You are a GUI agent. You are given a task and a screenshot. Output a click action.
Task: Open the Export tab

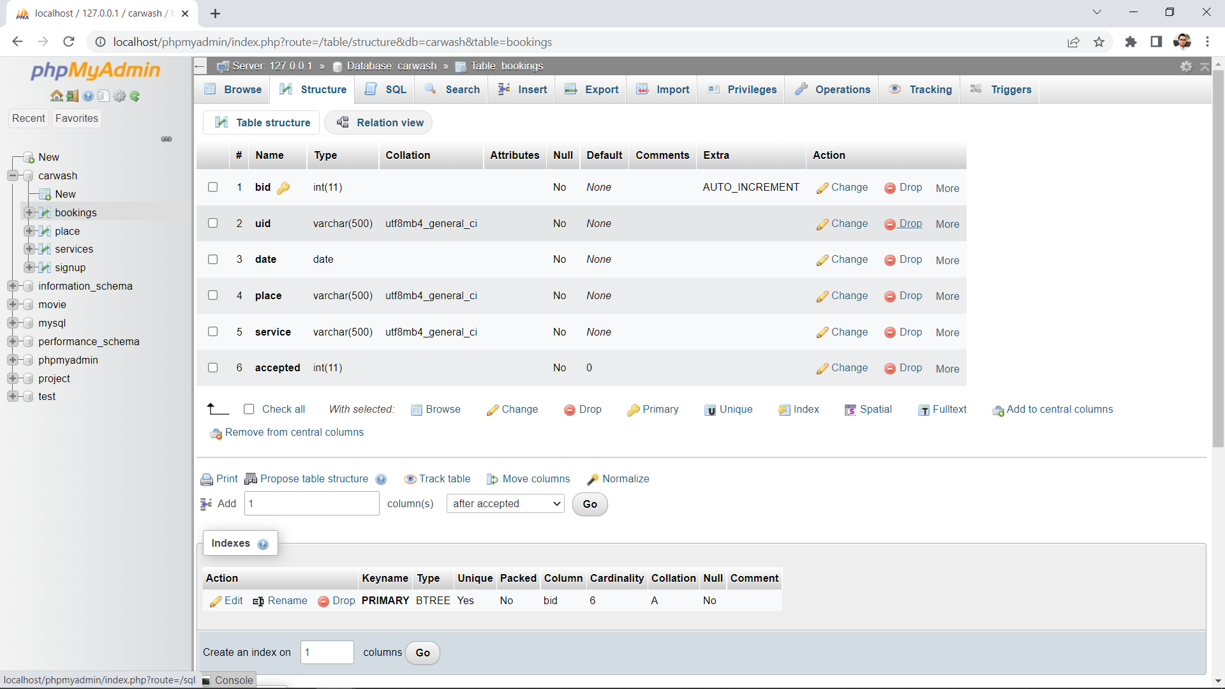591,89
